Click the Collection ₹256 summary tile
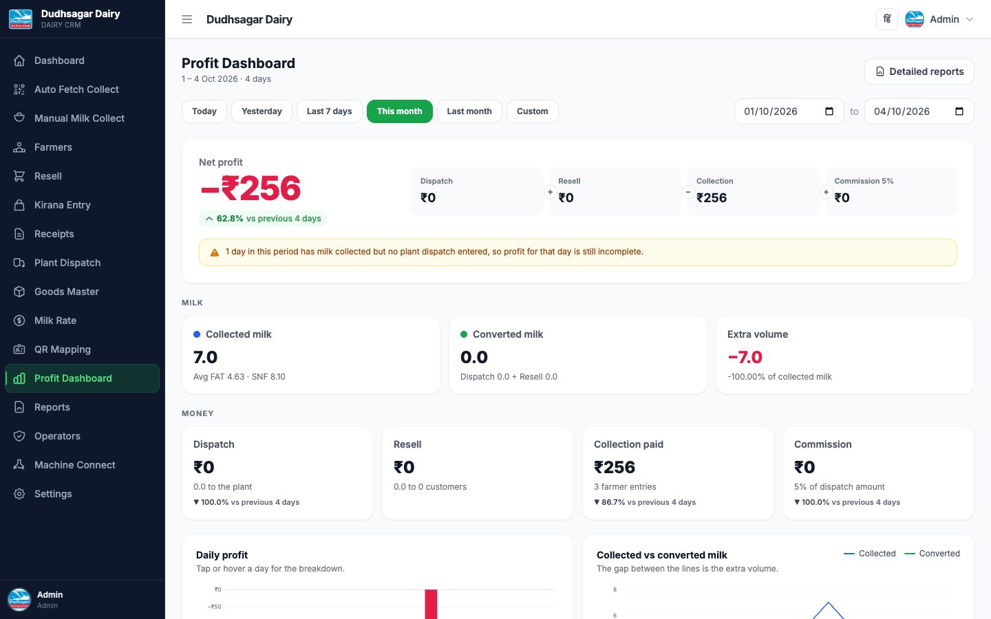Viewport: 991px width, 619px height. pyautogui.click(x=754, y=191)
